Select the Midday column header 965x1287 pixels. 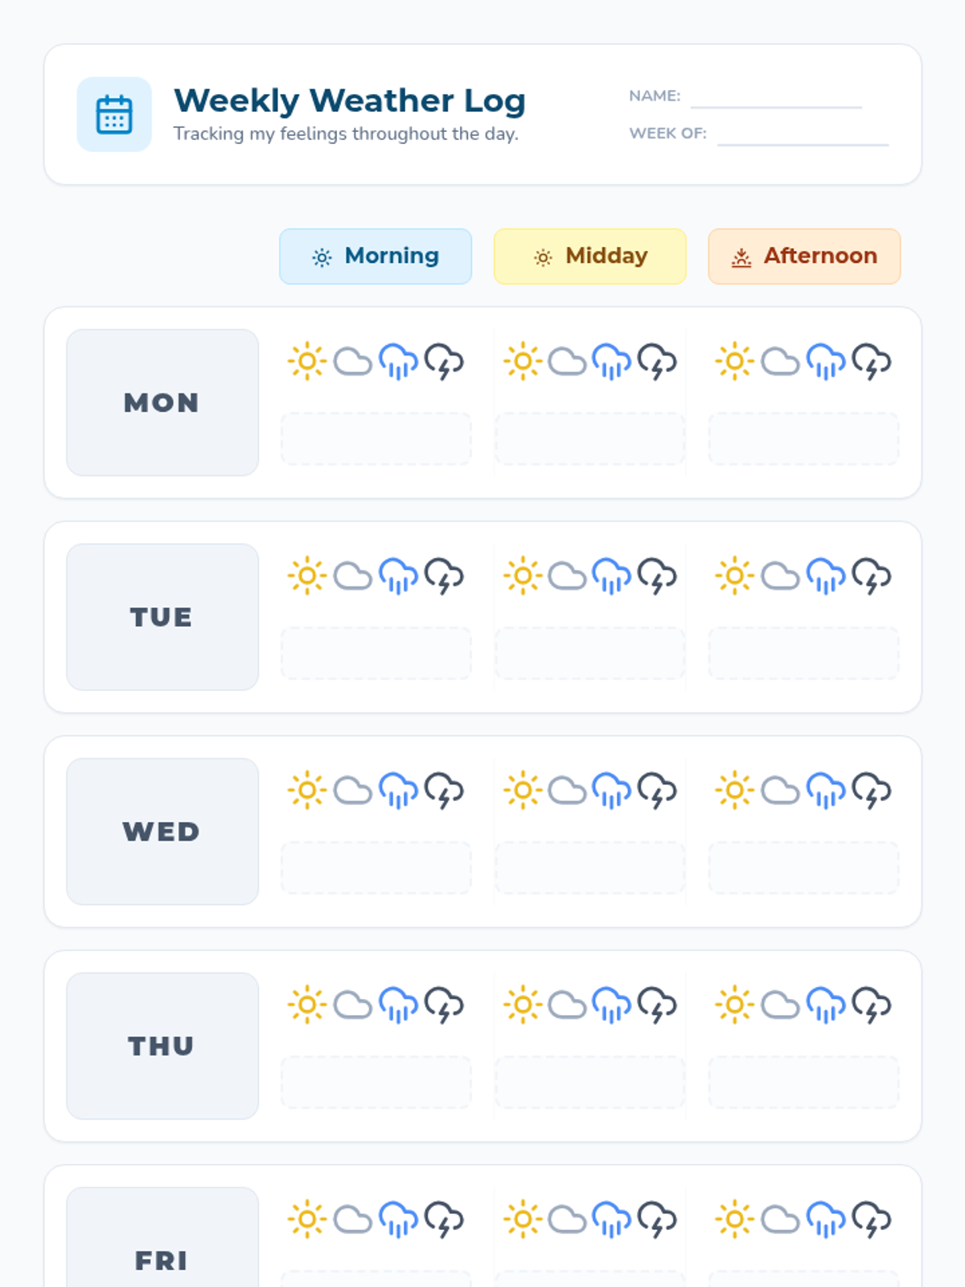coord(590,256)
